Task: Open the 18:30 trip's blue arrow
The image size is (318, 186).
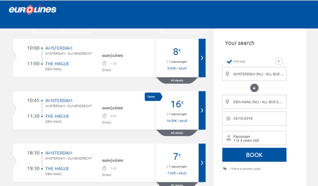Action: point(202,163)
